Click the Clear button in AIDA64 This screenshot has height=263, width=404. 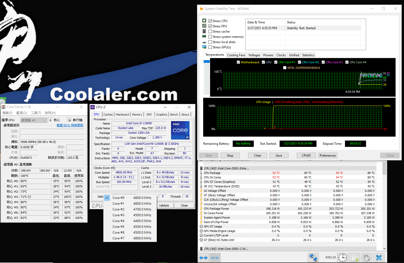(x=257, y=156)
